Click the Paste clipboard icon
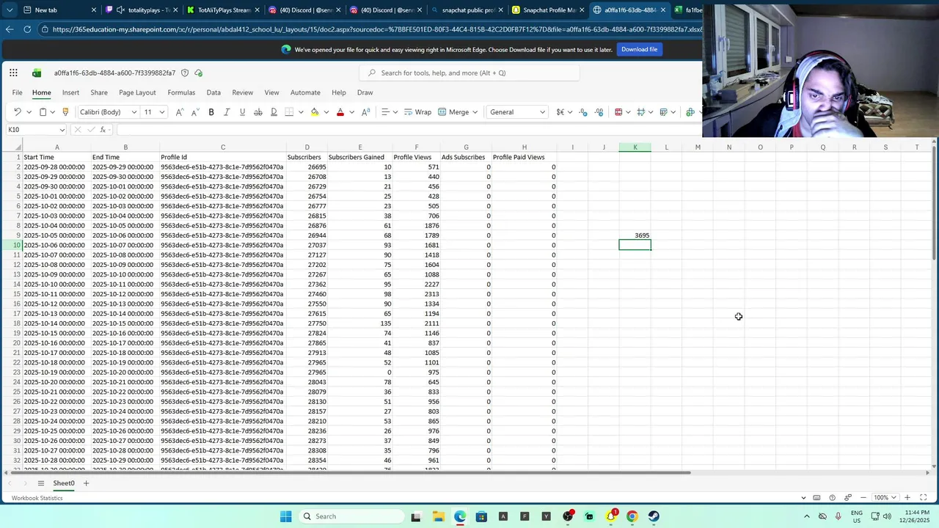The width and height of the screenshot is (939, 528). (43, 112)
